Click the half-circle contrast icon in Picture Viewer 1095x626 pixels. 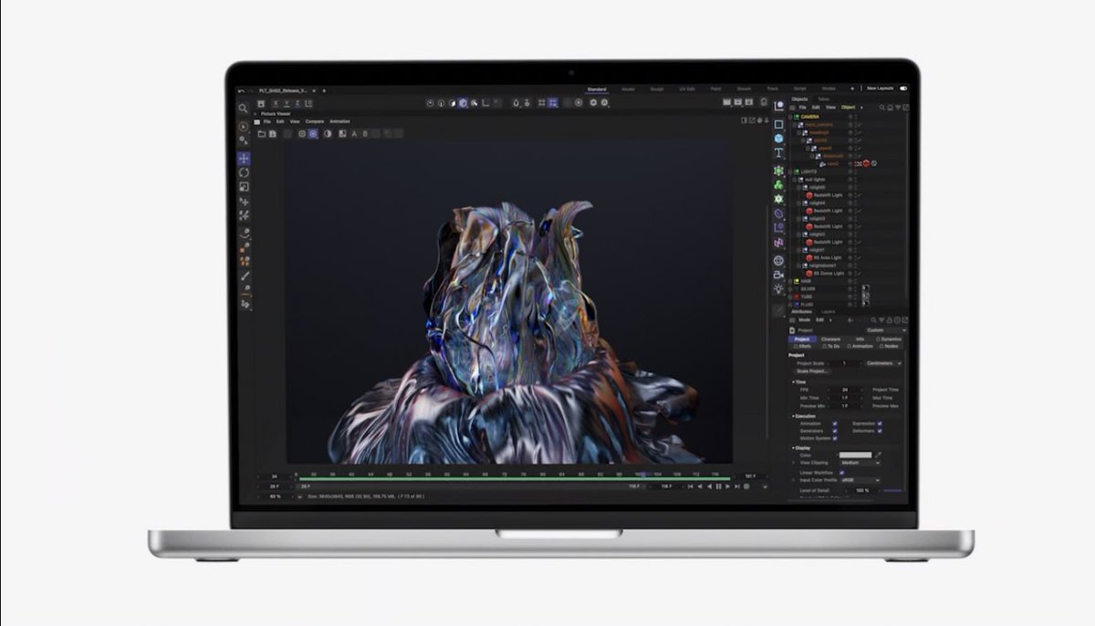328,134
